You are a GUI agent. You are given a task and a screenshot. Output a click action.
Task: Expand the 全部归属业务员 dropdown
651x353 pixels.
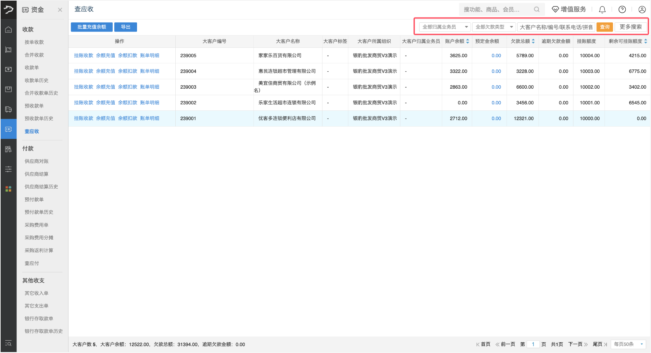[444, 27]
